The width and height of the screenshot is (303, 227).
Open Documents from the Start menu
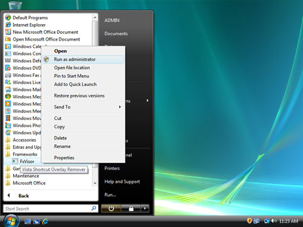point(116,33)
